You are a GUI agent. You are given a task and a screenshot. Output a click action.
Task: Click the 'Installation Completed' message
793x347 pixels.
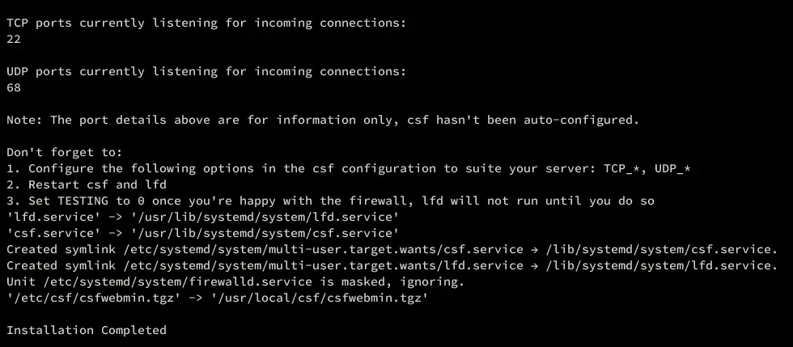coord(87,330)
